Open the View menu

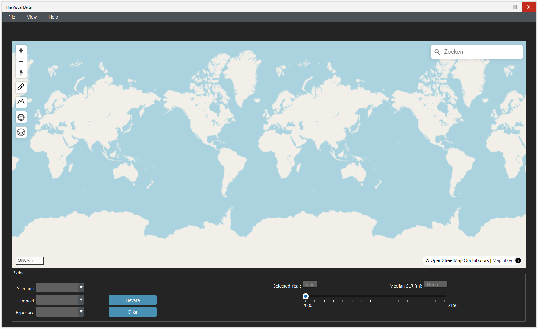coord(32,17)
